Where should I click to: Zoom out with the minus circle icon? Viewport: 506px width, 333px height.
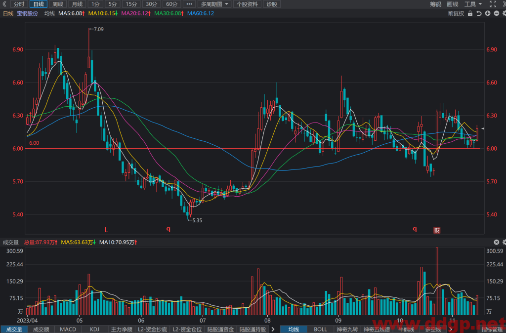[x=496, y=13]
